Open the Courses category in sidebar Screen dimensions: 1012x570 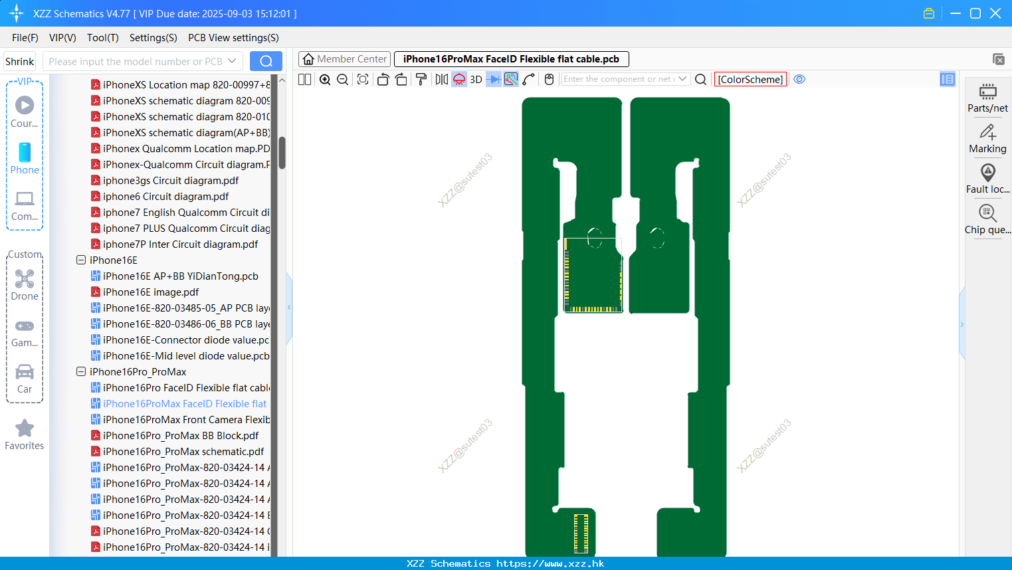pyautogui.click(x=25, y=112)
